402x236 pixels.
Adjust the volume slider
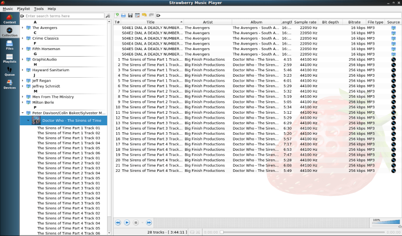coord(386,224)
